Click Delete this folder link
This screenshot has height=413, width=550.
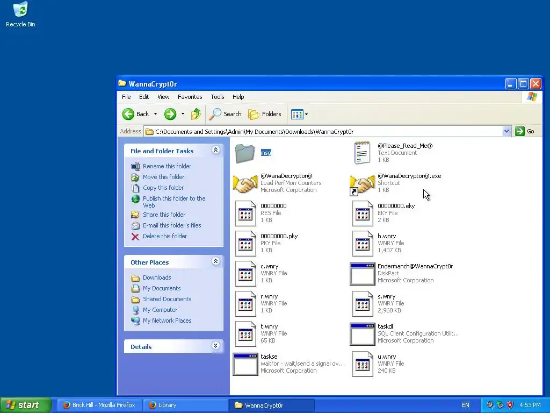click(164, 237)
